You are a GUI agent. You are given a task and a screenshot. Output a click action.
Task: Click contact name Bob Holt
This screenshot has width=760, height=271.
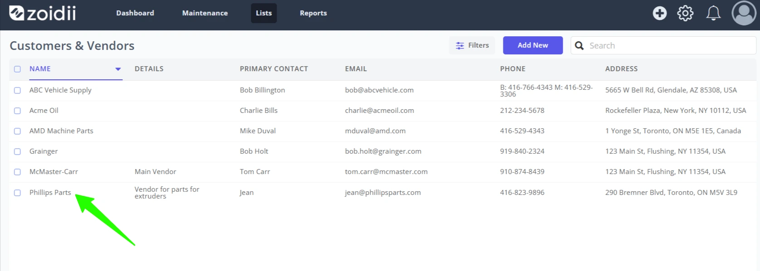point(254,151)
